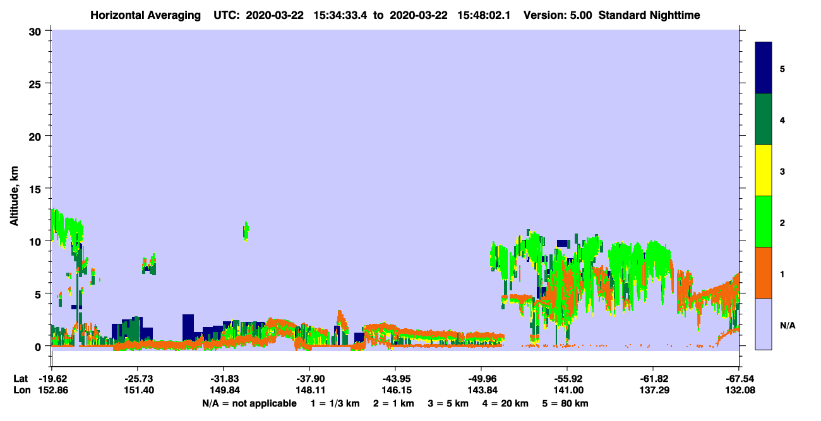Click the 'Lat' row label

click(x=20, y=379)
